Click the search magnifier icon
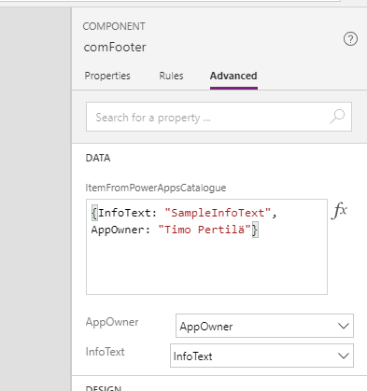367x391 pixels. [x=337, y=117]
